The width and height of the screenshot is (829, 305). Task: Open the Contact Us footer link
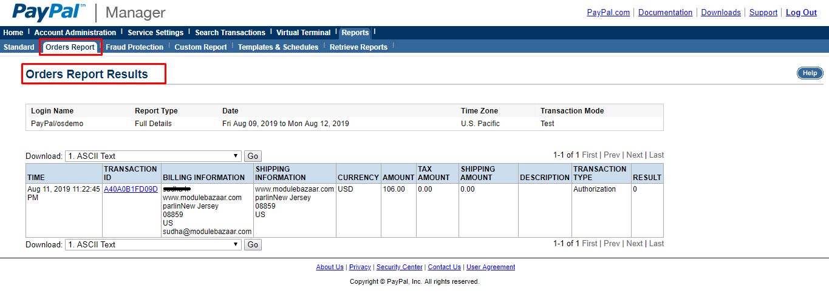click(445, 267)
